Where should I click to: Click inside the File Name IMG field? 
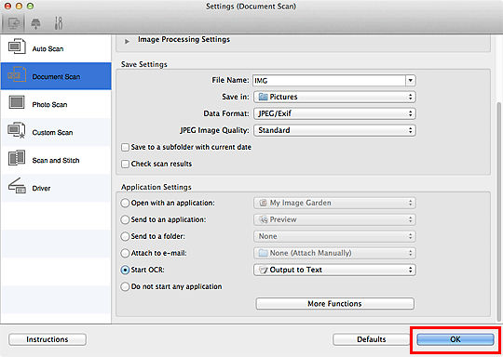(329, 81)
